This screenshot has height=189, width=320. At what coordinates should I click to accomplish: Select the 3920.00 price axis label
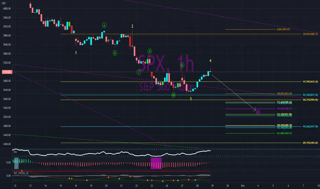(x=7, y=26)
